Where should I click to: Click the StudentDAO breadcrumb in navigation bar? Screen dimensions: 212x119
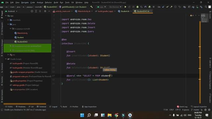(x=50, y=7)
